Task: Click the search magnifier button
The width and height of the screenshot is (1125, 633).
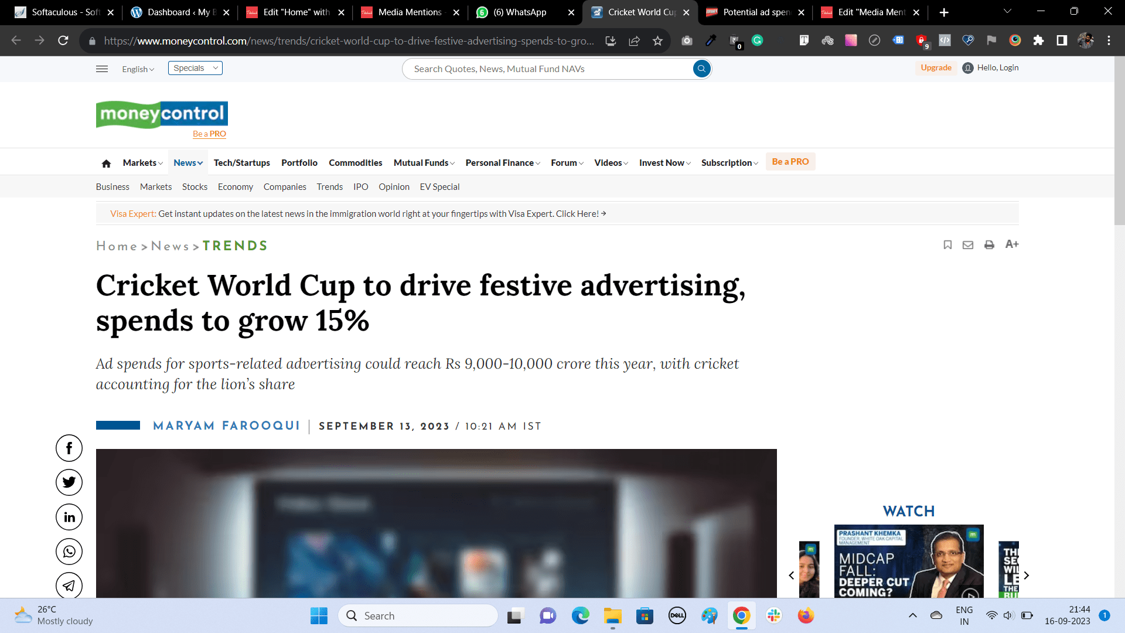Action: (x=701, y=69)
